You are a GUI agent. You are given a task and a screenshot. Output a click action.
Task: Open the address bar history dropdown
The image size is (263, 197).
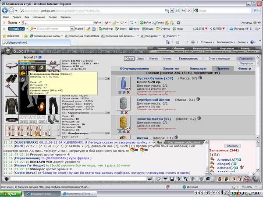coord(172,11)
